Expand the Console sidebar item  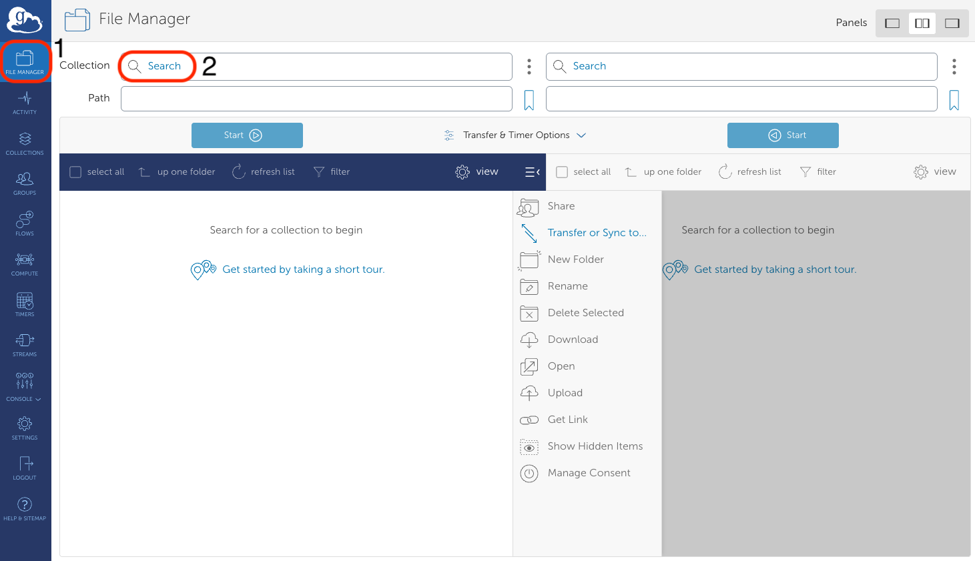coord(23,388)
